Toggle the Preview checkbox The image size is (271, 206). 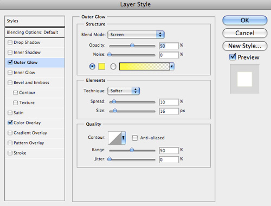point(233,57)
